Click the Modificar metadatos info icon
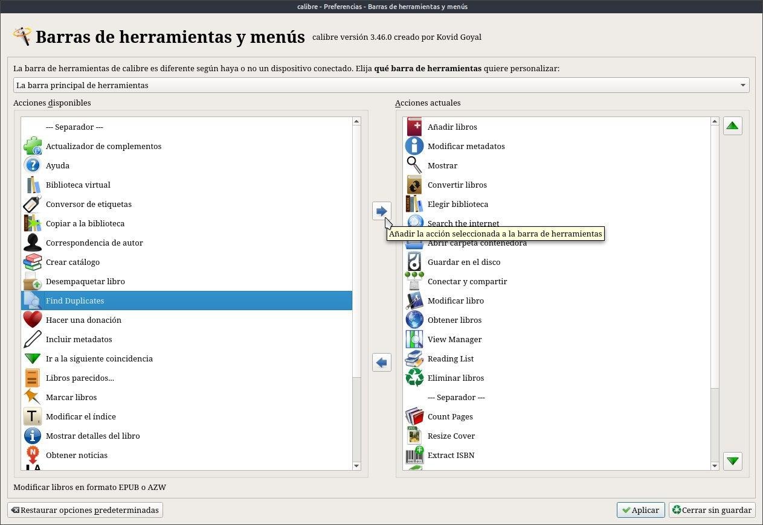 click(414, 146)
